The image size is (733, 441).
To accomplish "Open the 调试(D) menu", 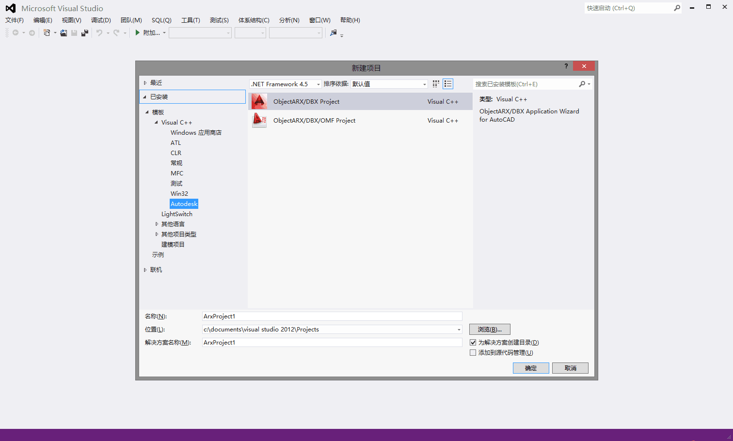I will 101,20.
